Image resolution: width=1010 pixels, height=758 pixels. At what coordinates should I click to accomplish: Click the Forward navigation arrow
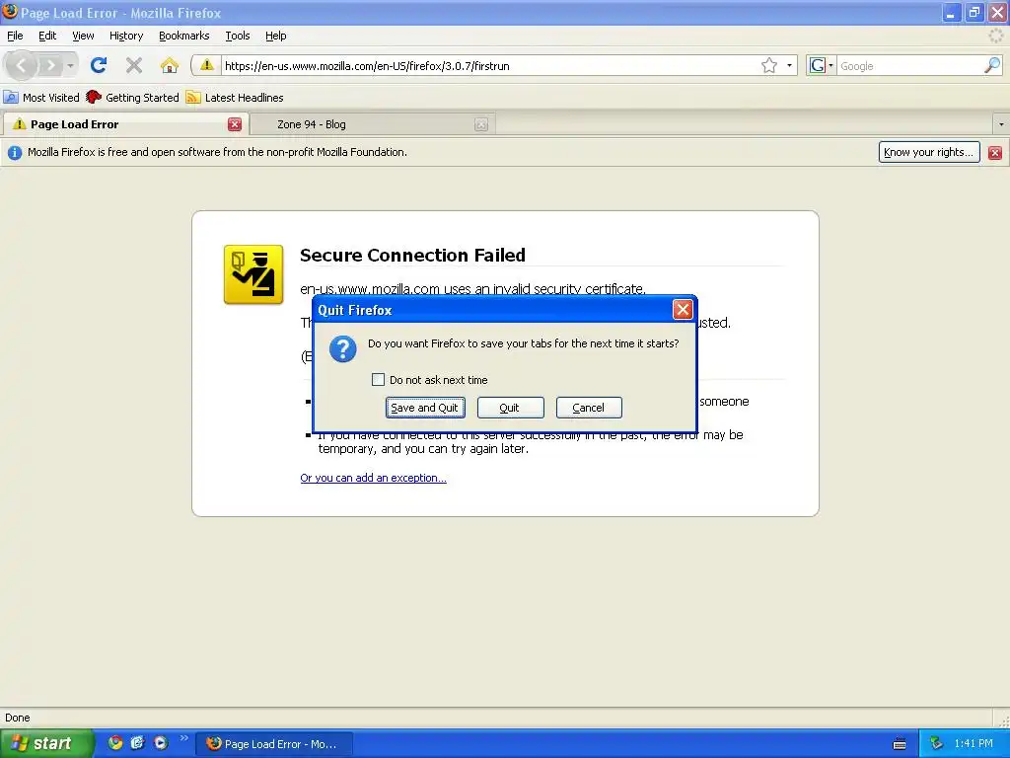pyautogui.click(x=50, y=65)
